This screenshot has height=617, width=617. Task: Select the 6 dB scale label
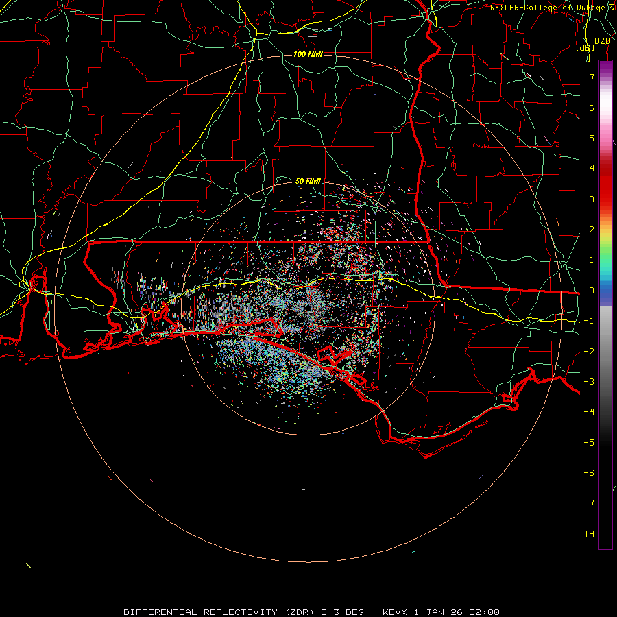(592, 108)
